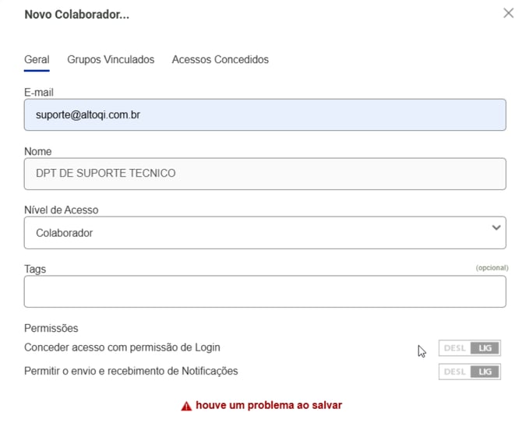Click the E-mail input field
Image resolution: width=522 pixels, height=437 pixels.
pyautogui.click(x=265, y=115)
